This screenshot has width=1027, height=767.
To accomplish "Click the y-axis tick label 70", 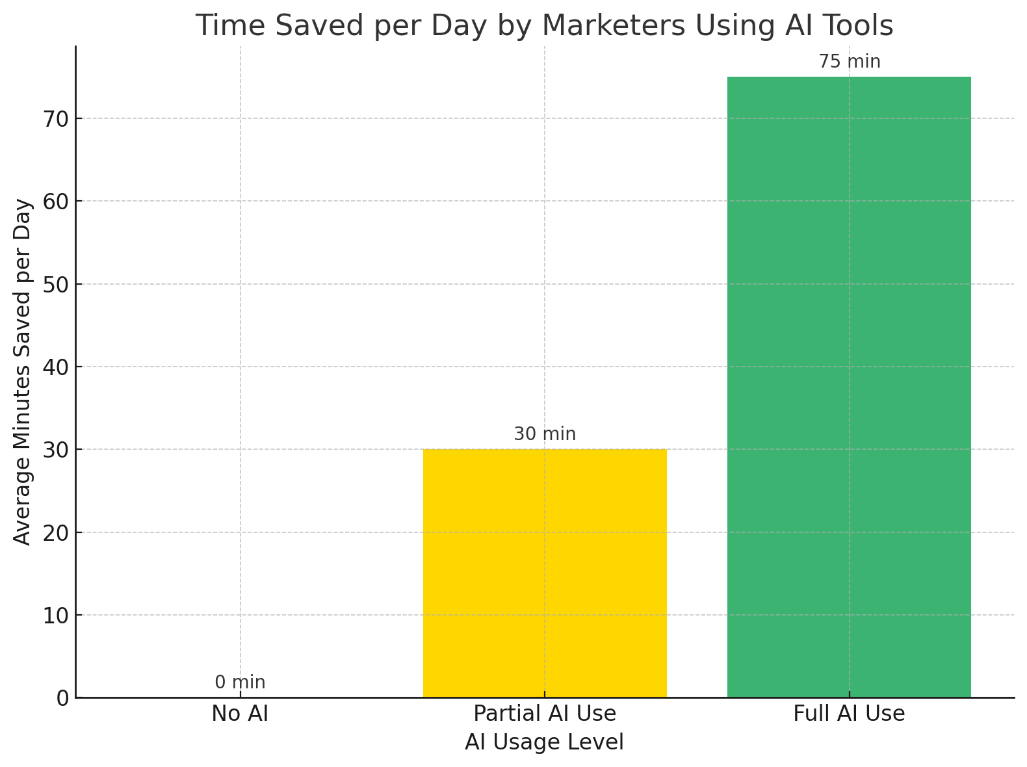I will pyautogui.click(x=56, y=118).
